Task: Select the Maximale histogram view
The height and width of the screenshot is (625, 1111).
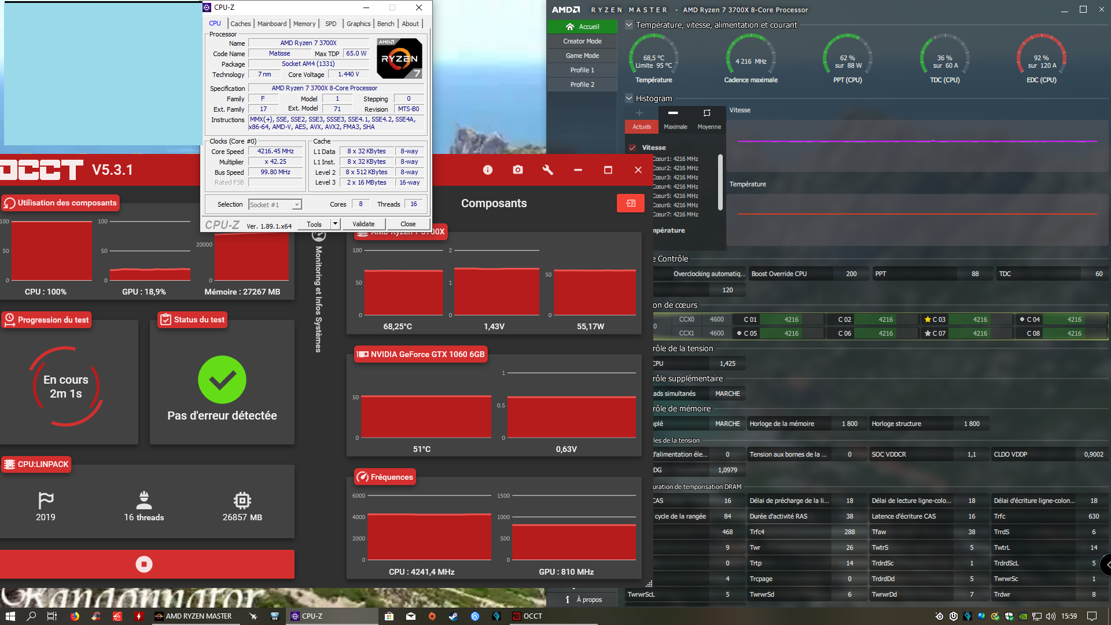Action: pyautogui.click(x=675, y=127)
